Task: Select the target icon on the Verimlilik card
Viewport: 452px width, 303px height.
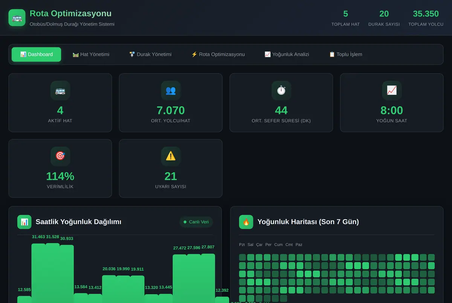Action: click(60, 156)
